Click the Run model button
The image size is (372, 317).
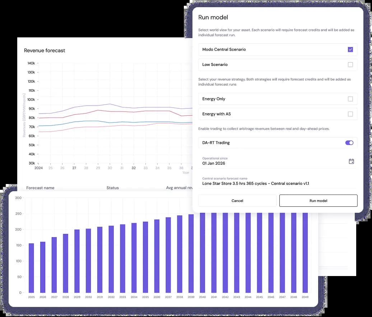tap(318, 201)
